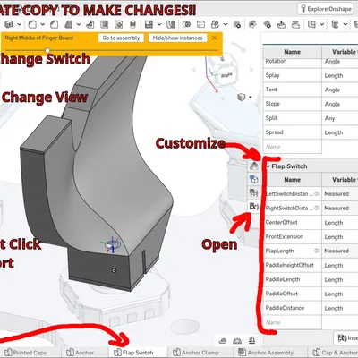
Task: Collapse the Flap Switch variable section
Action: (268, 166)
